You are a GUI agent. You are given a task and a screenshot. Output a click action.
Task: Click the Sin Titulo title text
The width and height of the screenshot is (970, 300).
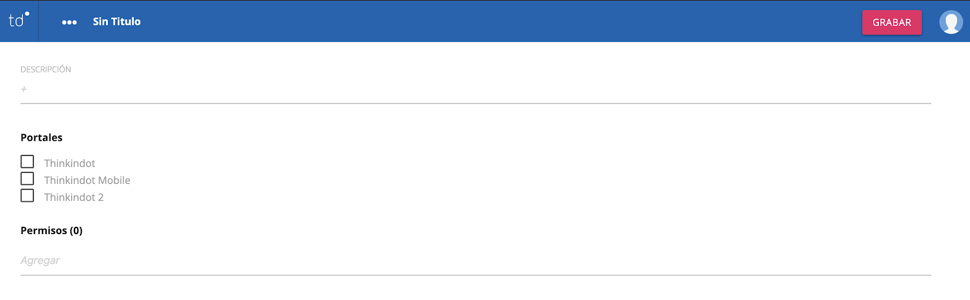tap(116, 22)
